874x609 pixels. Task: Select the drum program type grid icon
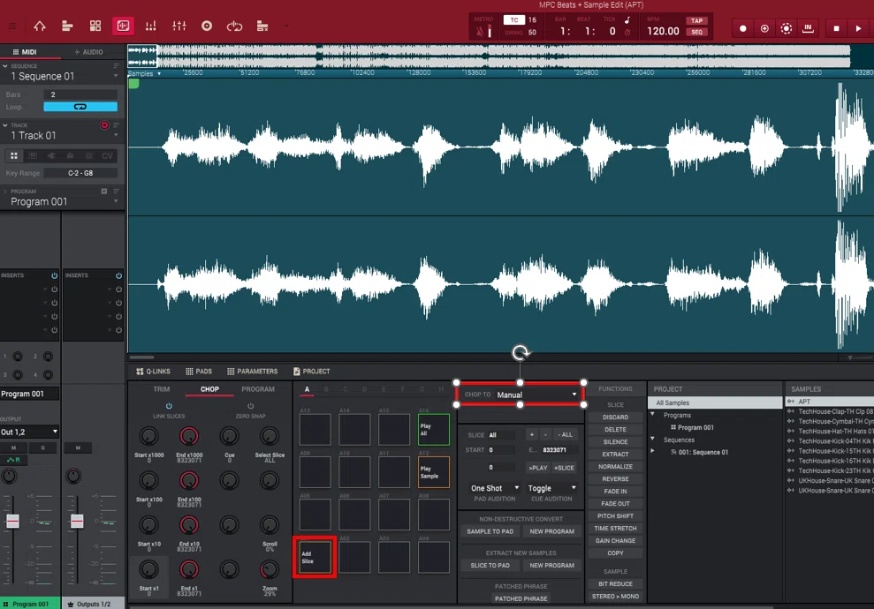coord(14,156)
